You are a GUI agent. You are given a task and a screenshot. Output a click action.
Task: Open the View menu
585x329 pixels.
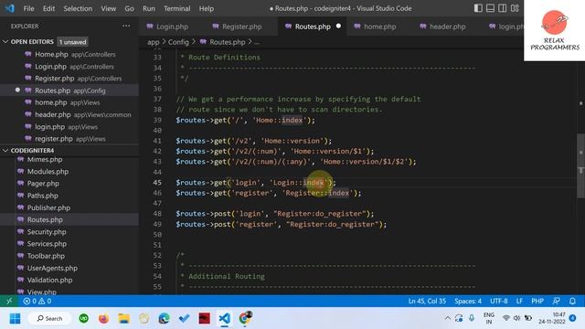click(108, 8)
